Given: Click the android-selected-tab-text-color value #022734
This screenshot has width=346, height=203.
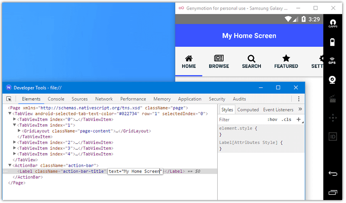Looking at the screenshot, I should [x=128, y=114].
